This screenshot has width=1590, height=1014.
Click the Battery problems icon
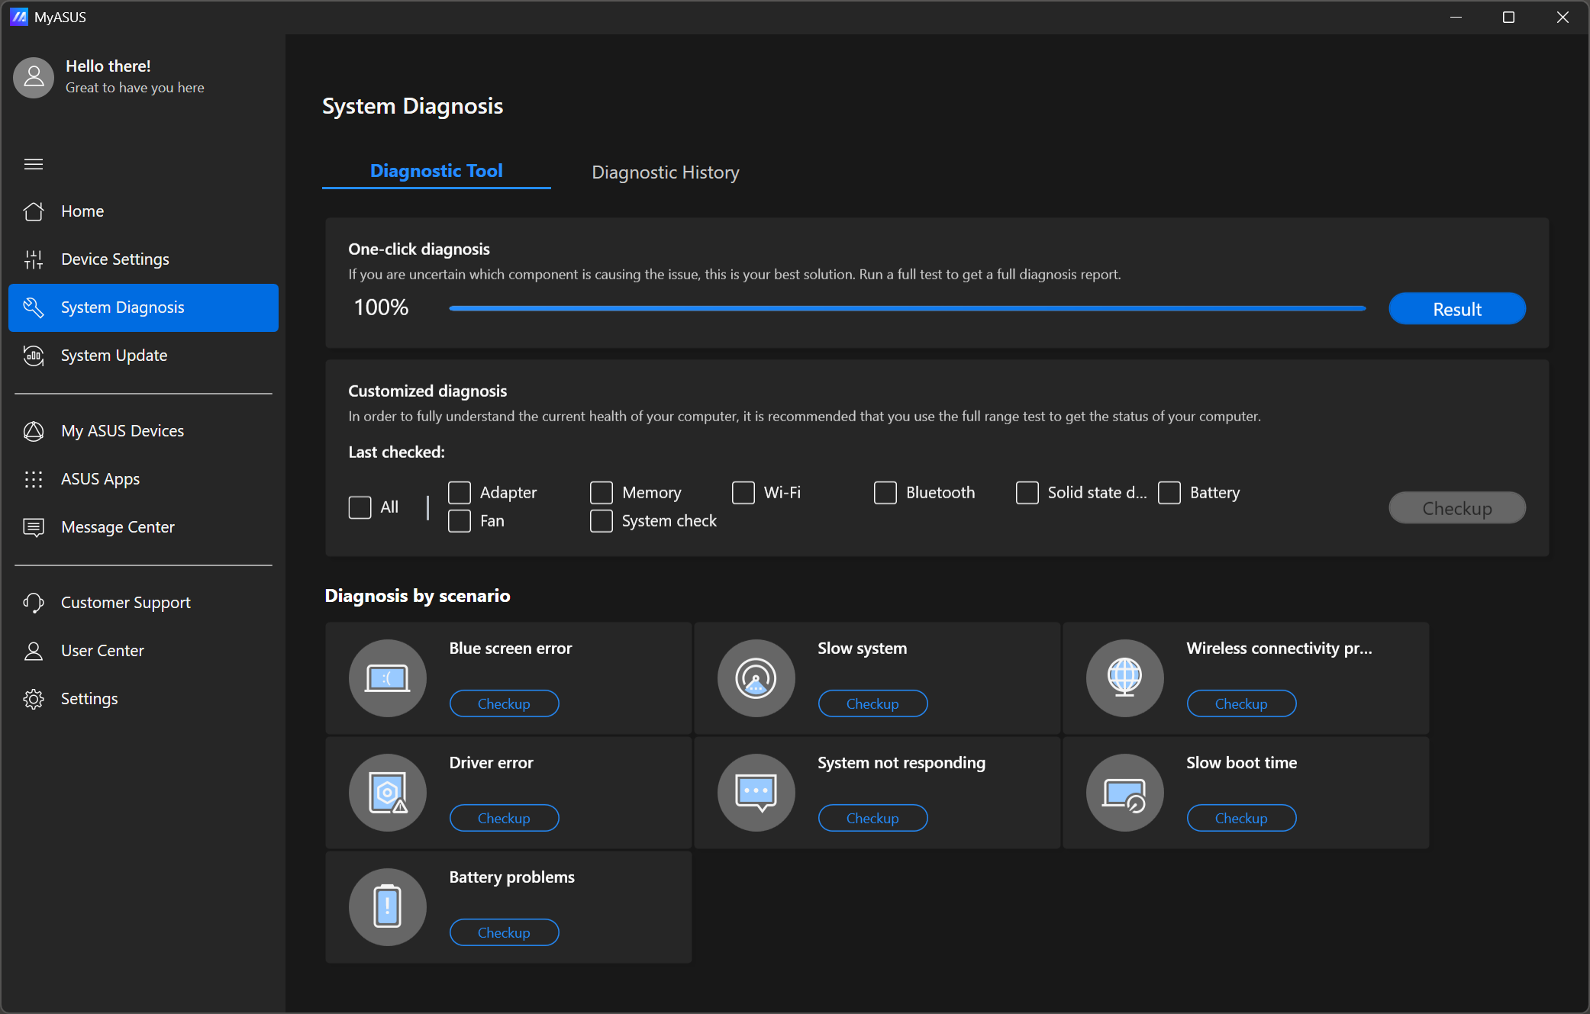[387, 906]
